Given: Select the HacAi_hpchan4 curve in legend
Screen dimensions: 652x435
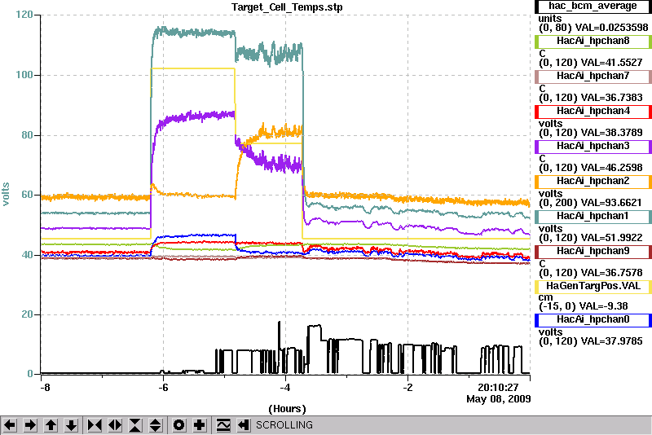Looking at the screenshot, I should point(593,112).
